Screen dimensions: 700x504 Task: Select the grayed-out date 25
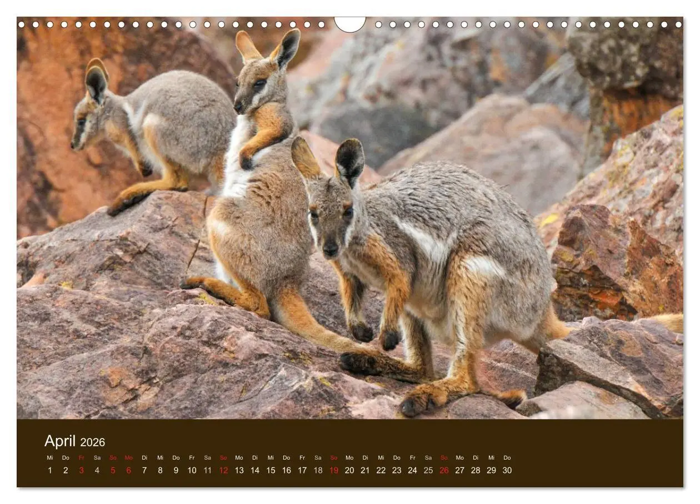pos(427,471)
